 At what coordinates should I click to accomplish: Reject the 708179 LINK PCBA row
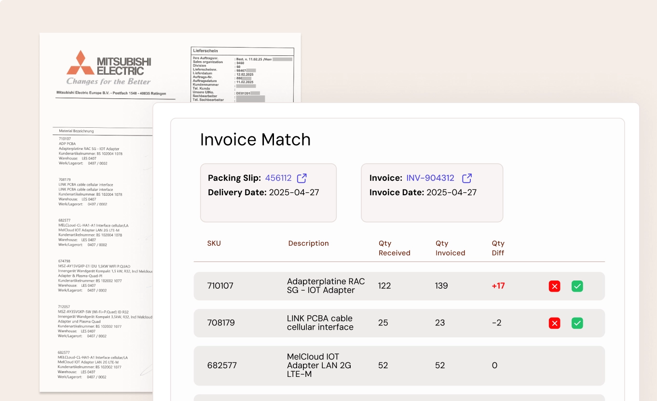pyautogui.click(x=554, y=323)
